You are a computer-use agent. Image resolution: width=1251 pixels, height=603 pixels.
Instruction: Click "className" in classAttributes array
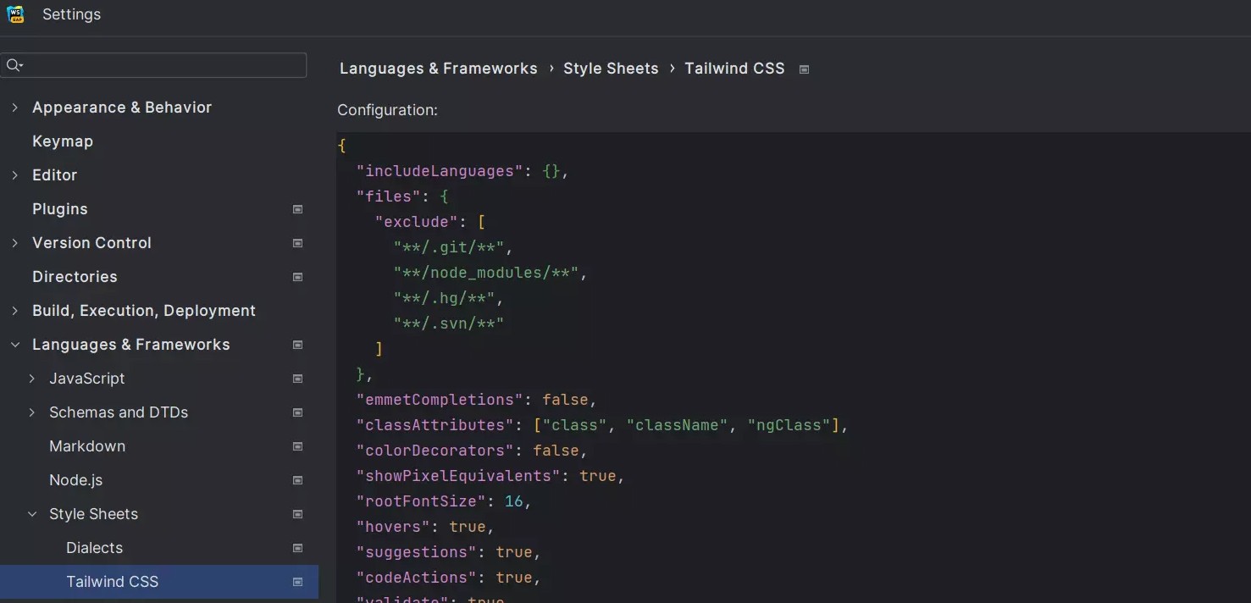pyautogui.click(x=677, y=425)
